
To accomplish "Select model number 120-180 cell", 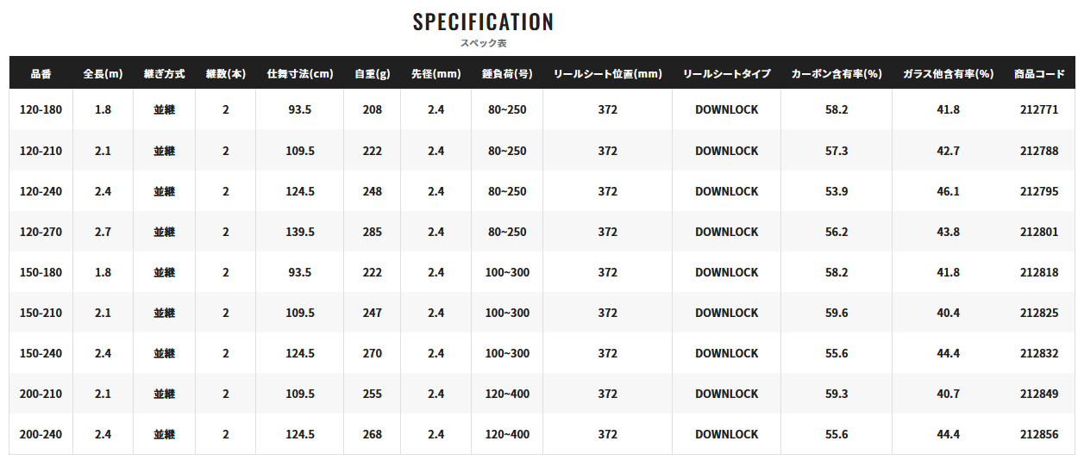I will tap(41, 110).
